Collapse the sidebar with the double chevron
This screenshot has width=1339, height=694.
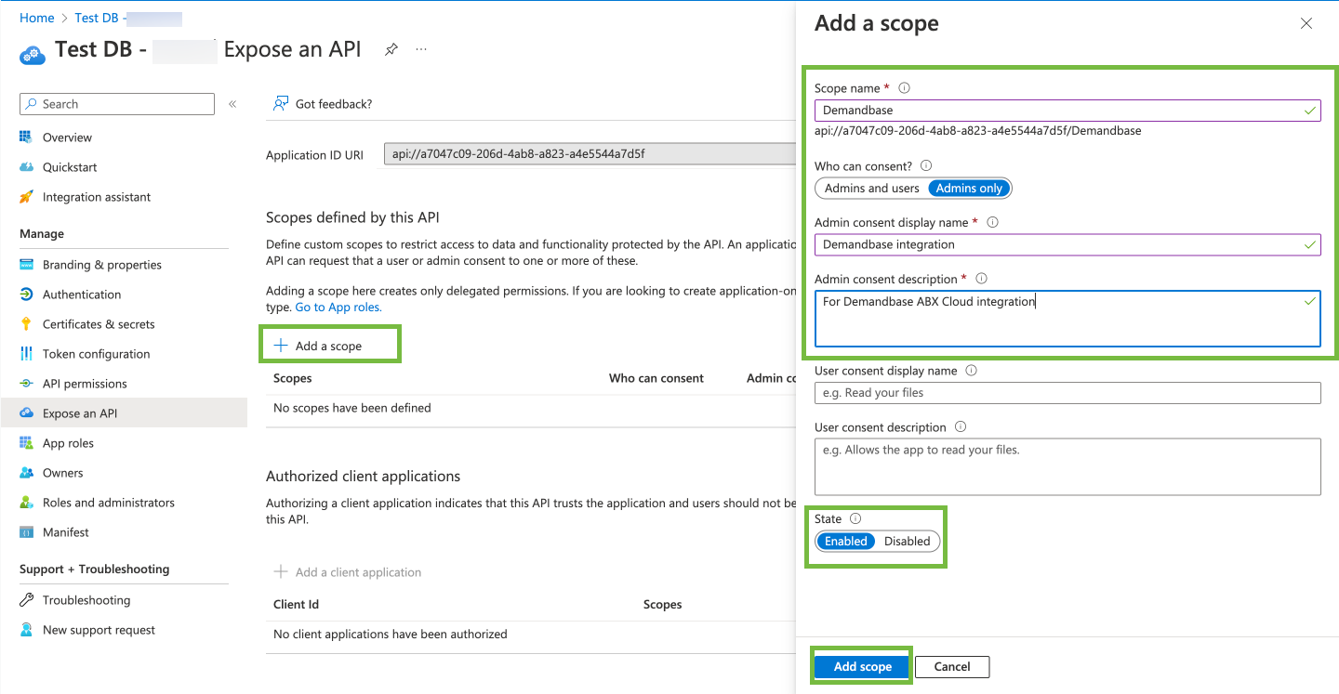coord(232,104)
